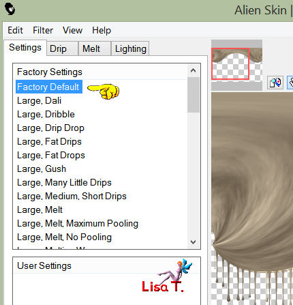293x305 pixels.
Task: Click the show original preview toggle icon
Action: (275, 83)
